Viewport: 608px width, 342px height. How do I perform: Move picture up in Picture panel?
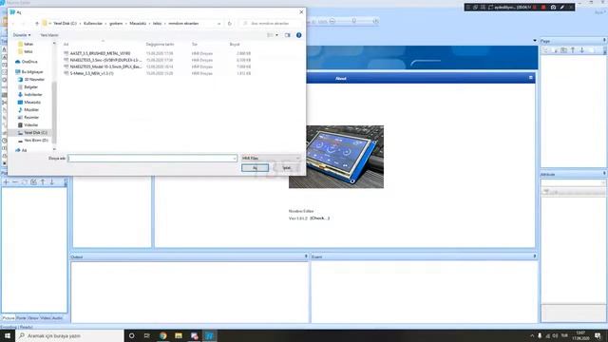tap(43, 181)
